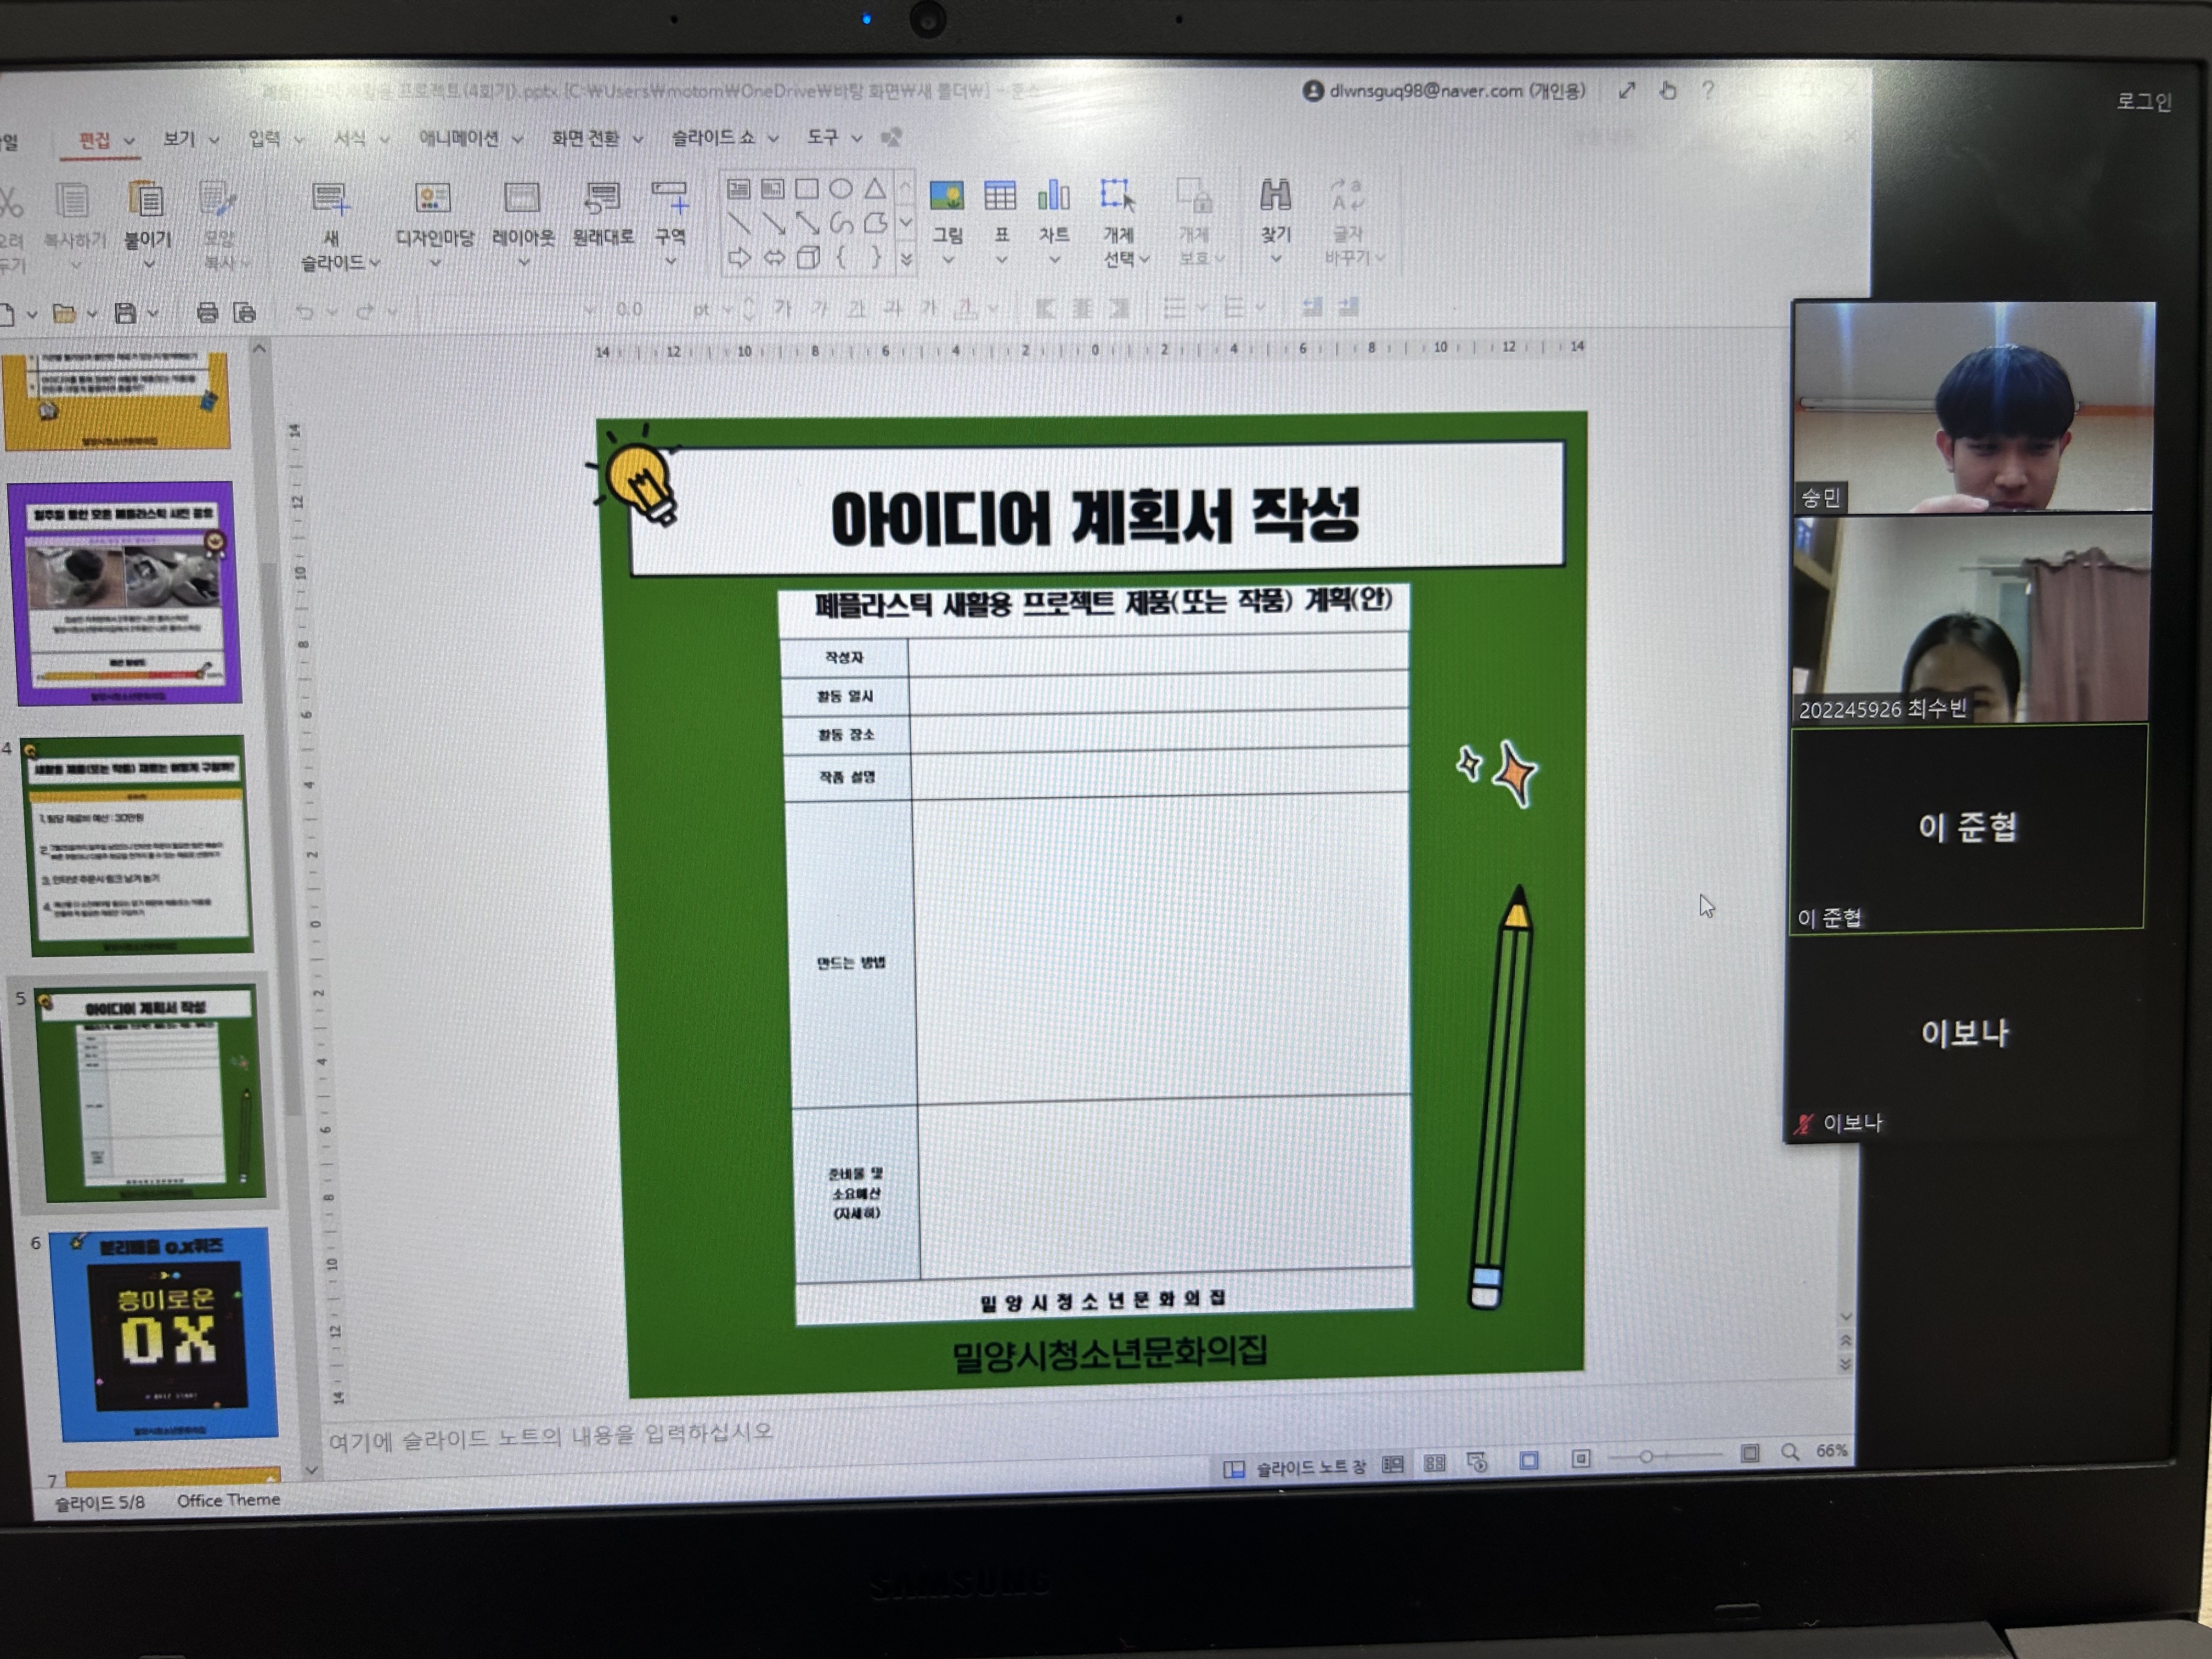Expand the 차트 dropdown arrow
This screenshot has width=2212, height=1659.
(x=1054, y=260)
